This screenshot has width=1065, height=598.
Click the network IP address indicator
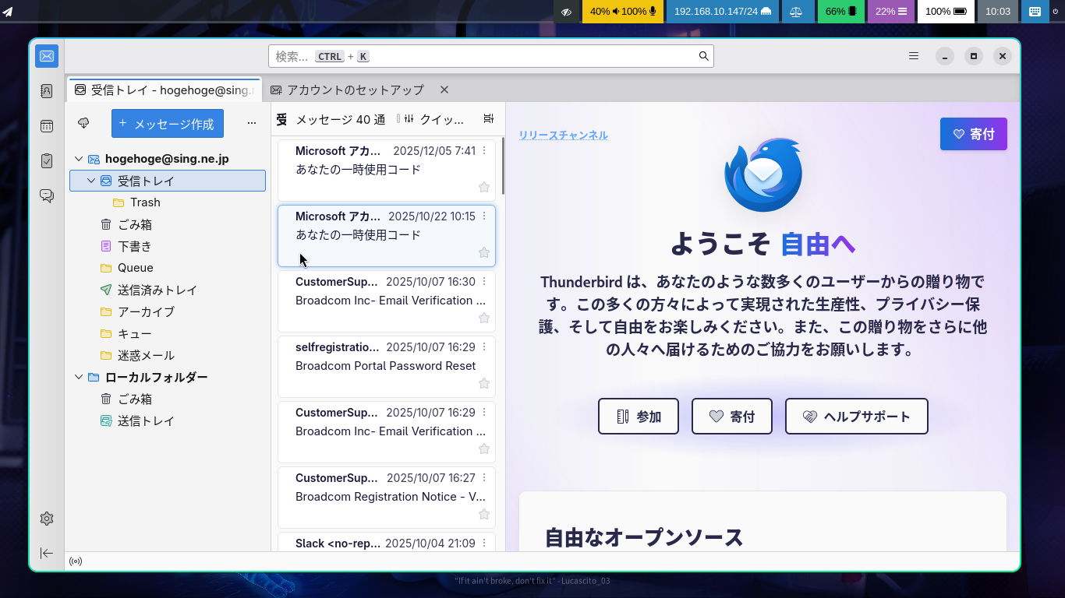[722, 12]
